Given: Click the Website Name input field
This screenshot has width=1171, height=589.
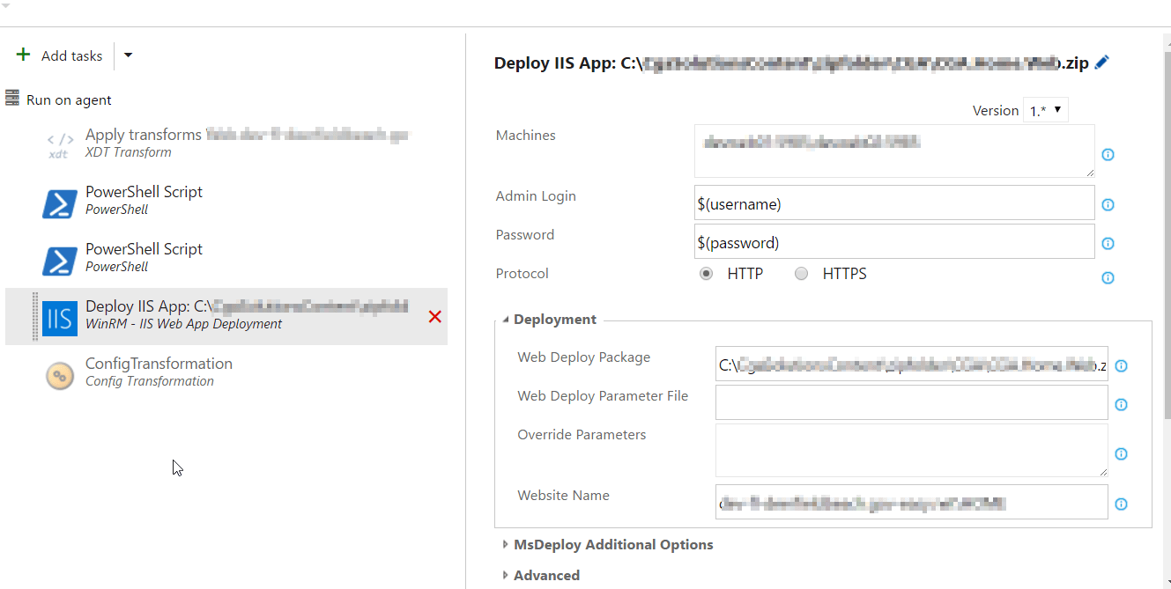Looking at the screenshot, I should pos(912,502).
